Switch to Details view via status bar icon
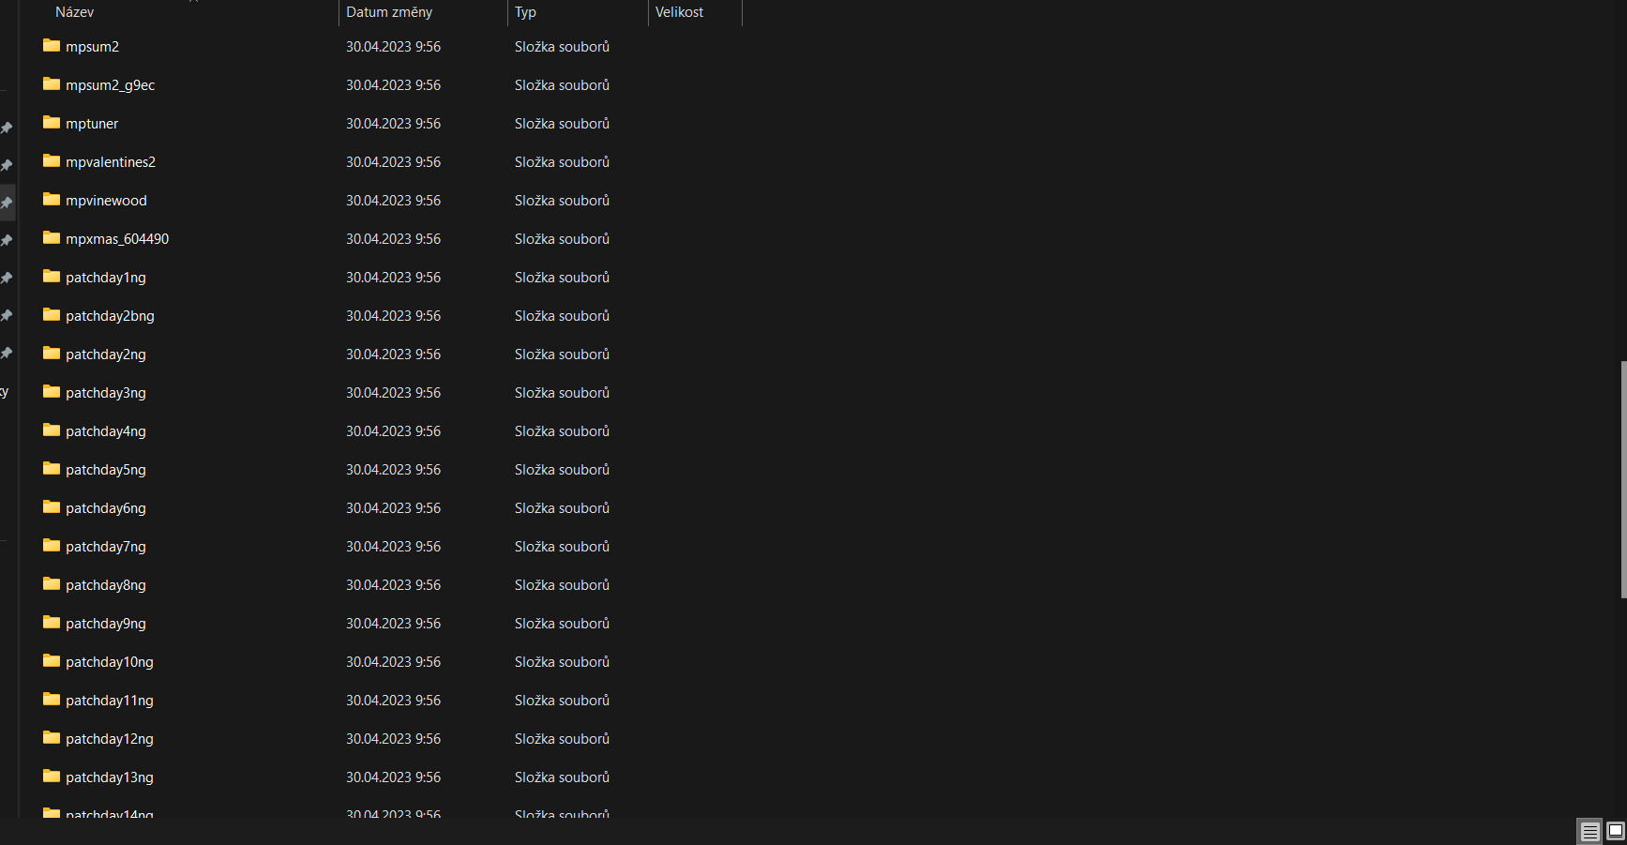The height and width of the screenshot is (845, 1627). pyautogui.click(x=1590, y=832)
